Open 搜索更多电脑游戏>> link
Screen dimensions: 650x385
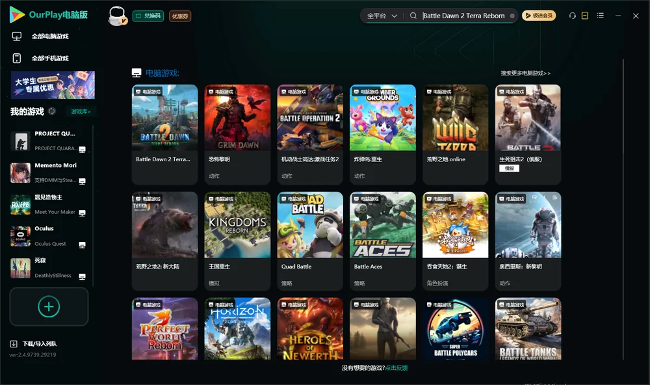(x=526, y=73)
